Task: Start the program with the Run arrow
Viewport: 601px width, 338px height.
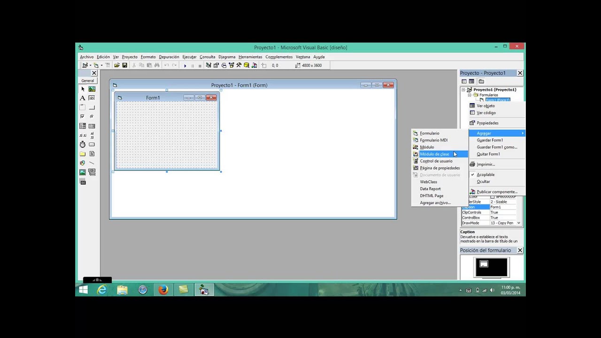Action: pyautogui.click(x=185, y=65)
